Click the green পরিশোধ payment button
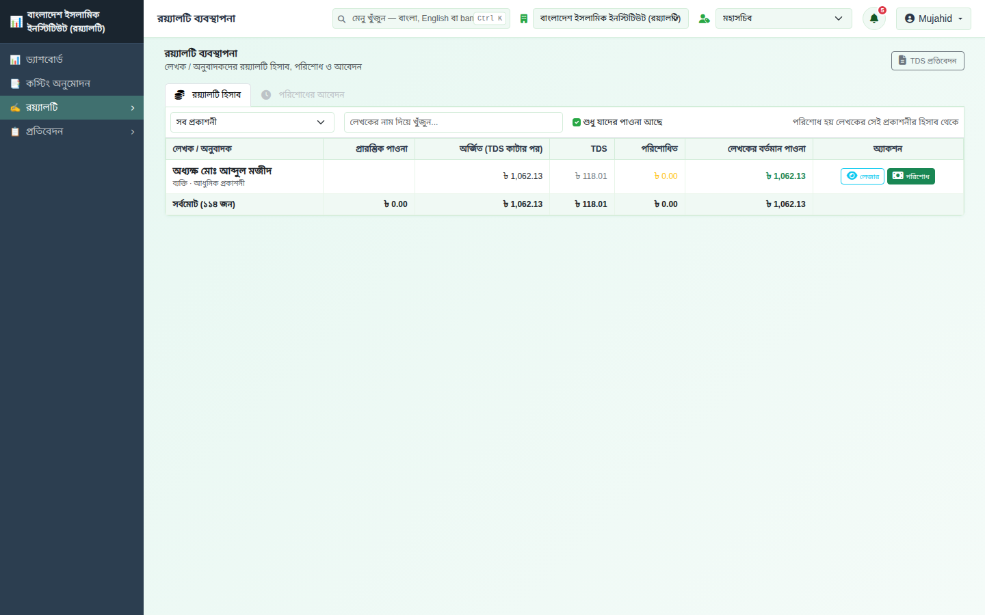 click(910, 176)
